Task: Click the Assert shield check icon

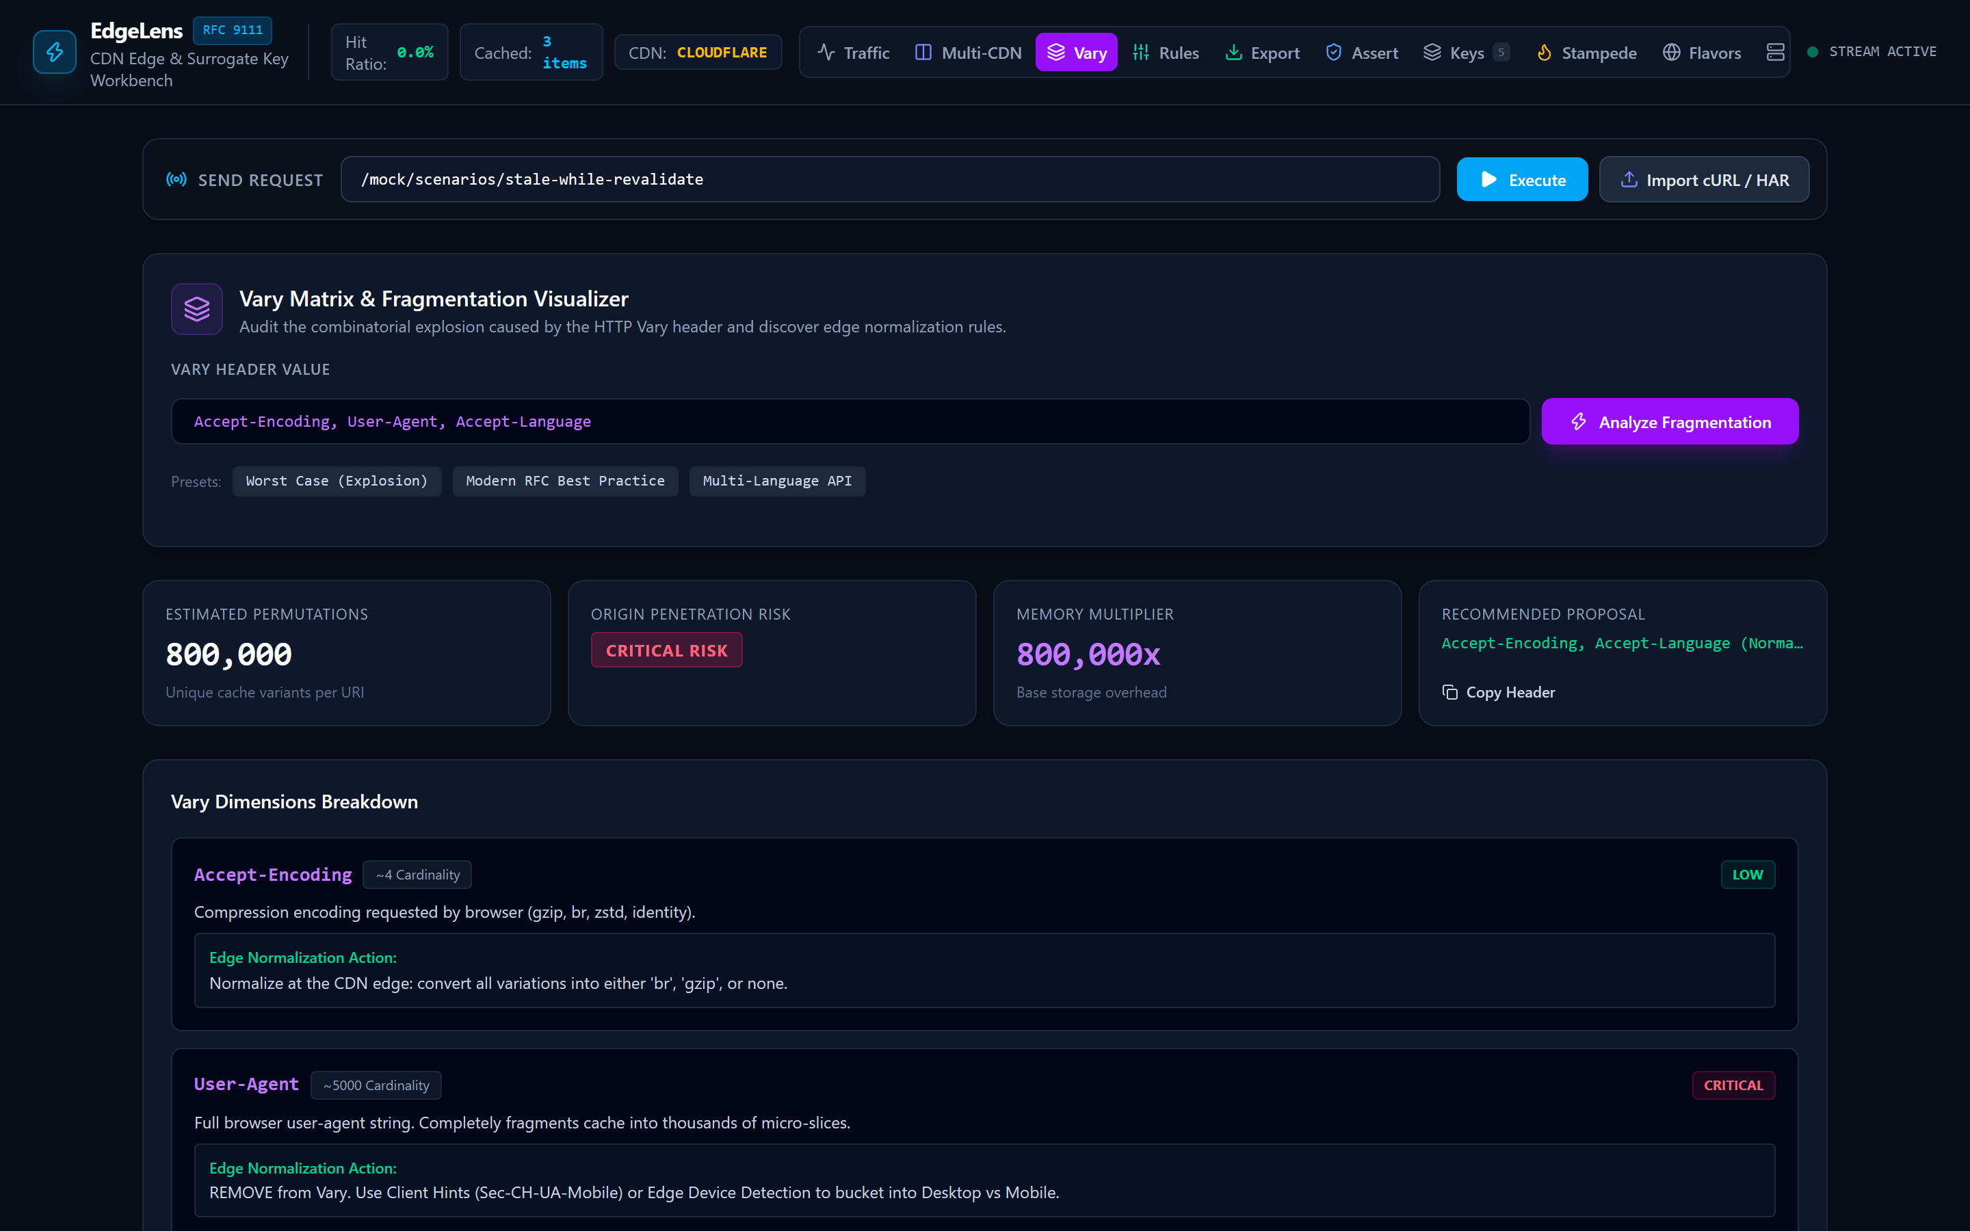Action: click(x=1333, y=52)
